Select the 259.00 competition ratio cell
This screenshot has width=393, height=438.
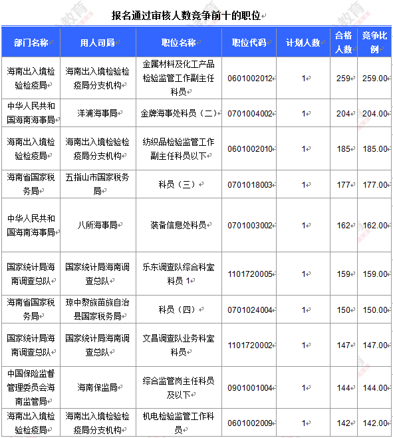[374, 79]
